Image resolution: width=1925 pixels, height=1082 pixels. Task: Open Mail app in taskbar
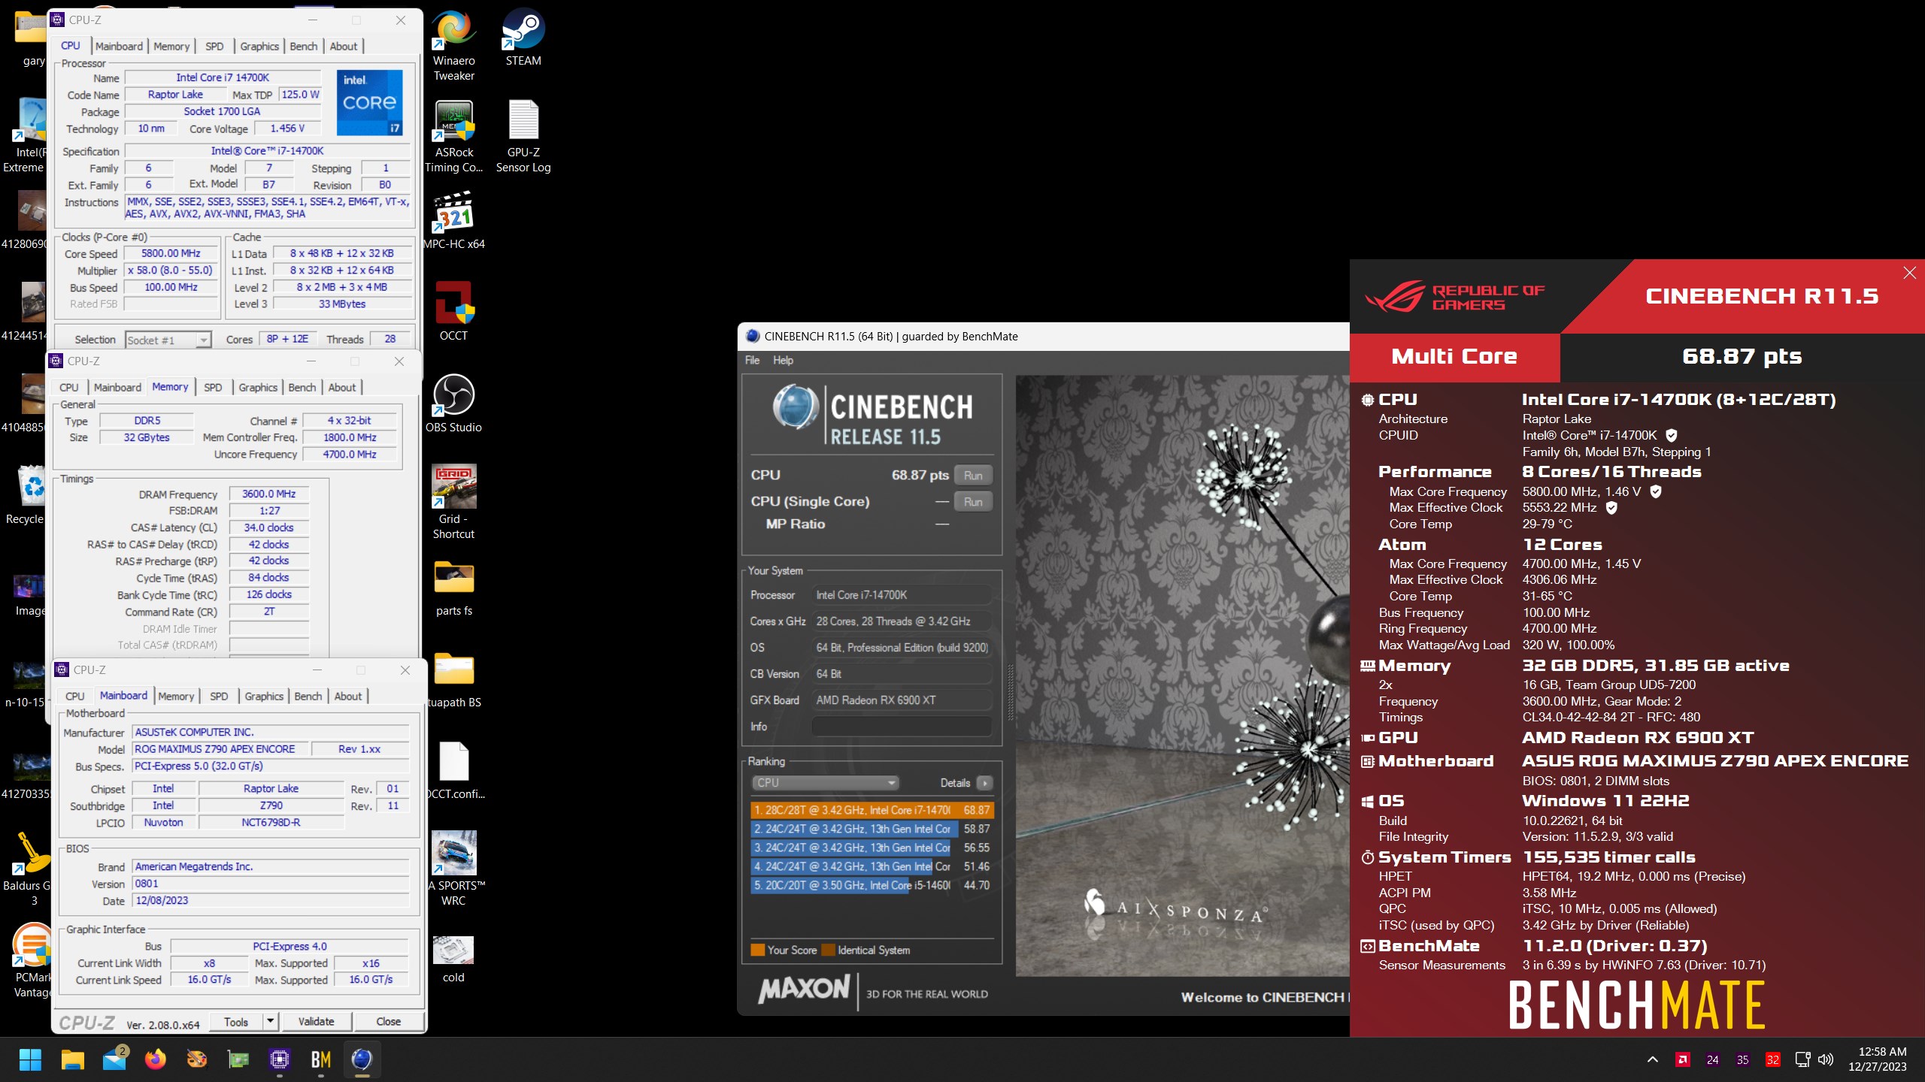[114, 1059]
